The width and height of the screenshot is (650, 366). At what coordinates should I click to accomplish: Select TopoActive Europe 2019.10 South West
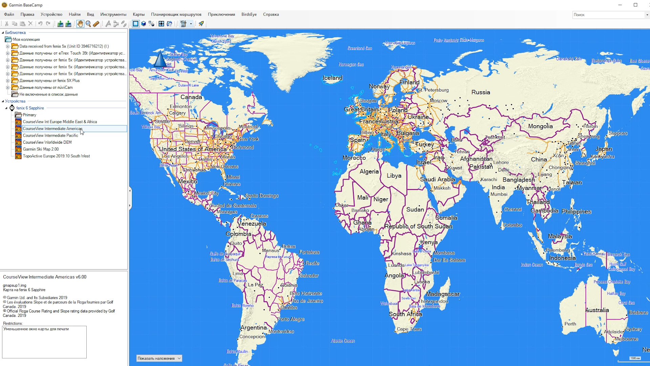pos(56,156)
